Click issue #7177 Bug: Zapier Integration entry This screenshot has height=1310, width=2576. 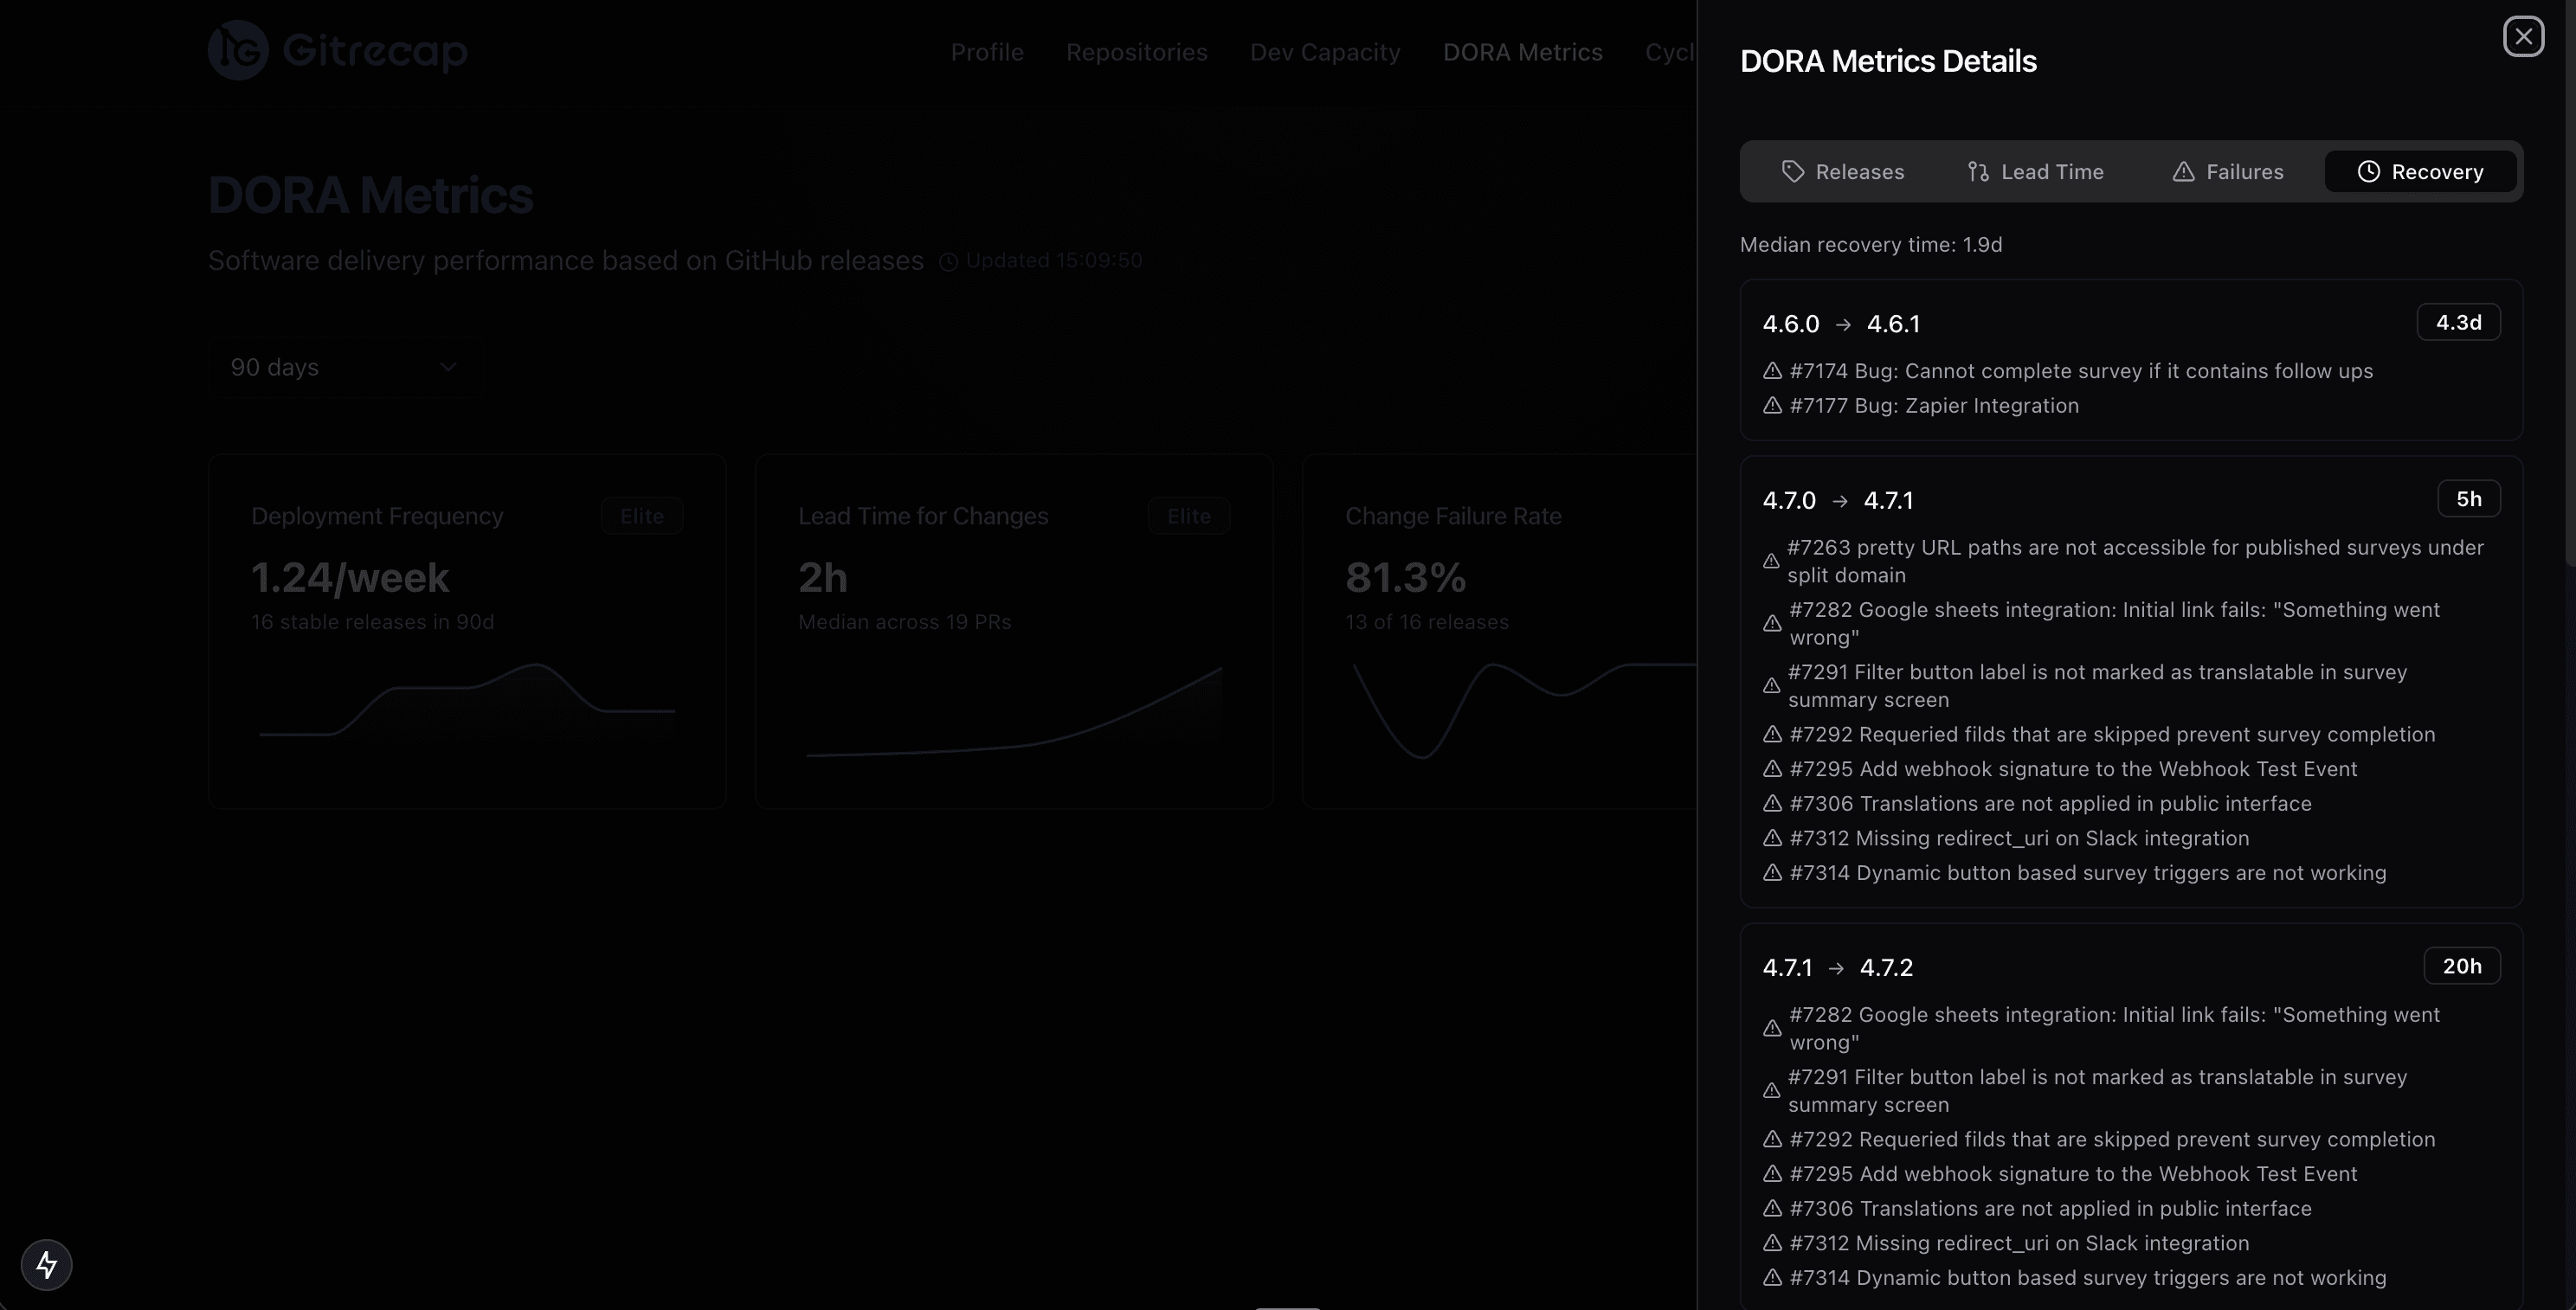[x=1934, y=406]
